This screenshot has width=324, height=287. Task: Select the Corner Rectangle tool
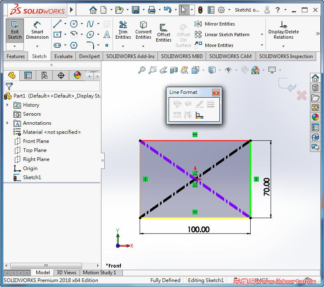pyautogui.click(x=57, y=34)
